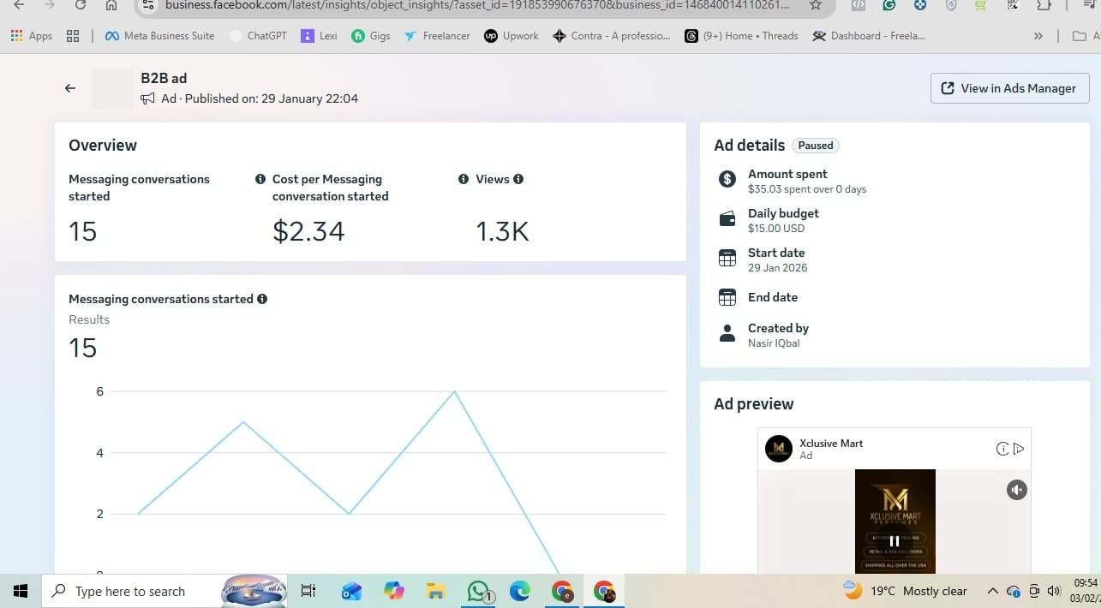1101x608 pixels.
Task: Open the tab groups grid icon
Action: pos(73,36)
